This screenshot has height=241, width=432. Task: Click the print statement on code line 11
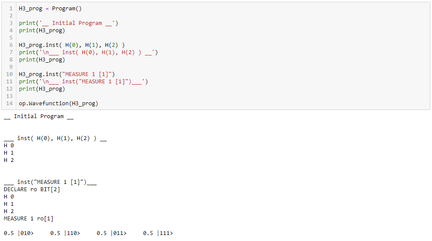[83, 82]
